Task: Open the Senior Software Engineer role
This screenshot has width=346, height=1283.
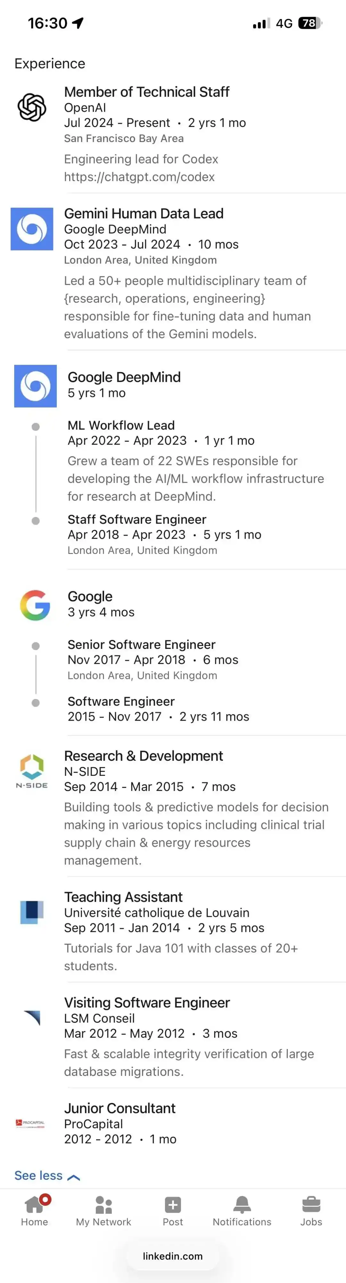Action: pyautogui.click(x=141, y=644)
